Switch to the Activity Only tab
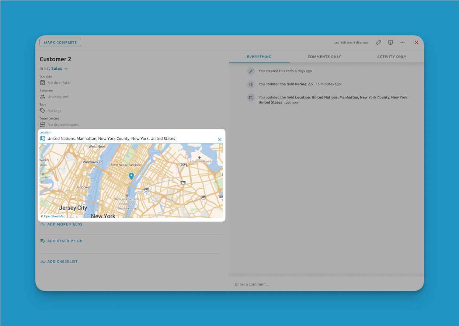 coord(392,56)
